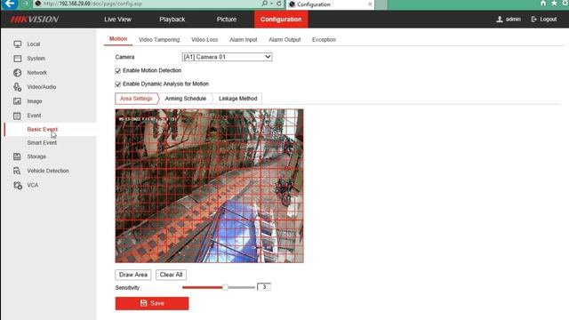
Task: Click the Sensitivity slider handle
Action: pyautogui.click(x=225, y=287)
